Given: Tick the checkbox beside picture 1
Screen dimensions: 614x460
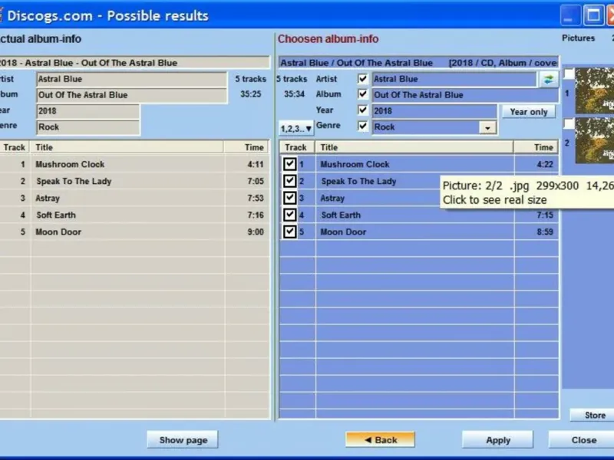Looking at the screenshot, I should pos(569,73).
